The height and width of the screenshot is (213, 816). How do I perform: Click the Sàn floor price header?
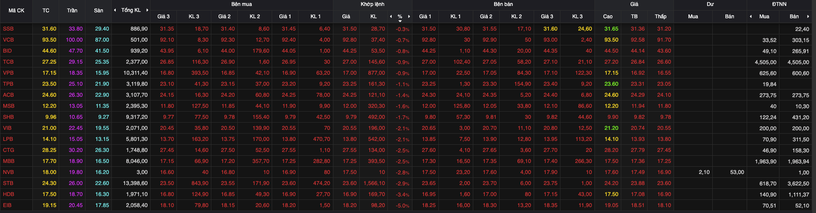coord(98,11)
